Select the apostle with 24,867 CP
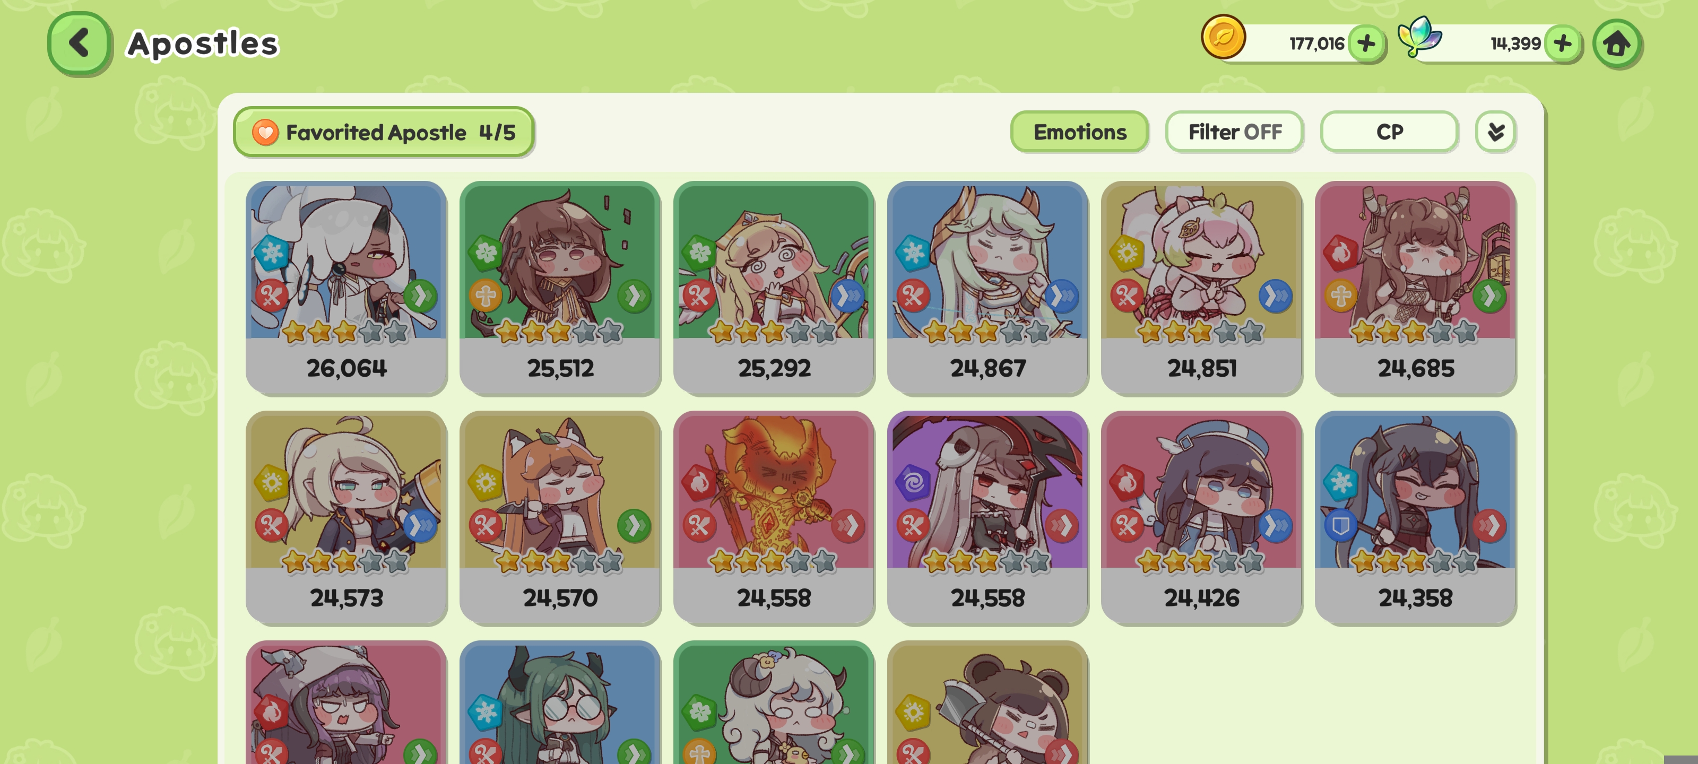This screenshot has height=764, width=1698. point(987,288)
